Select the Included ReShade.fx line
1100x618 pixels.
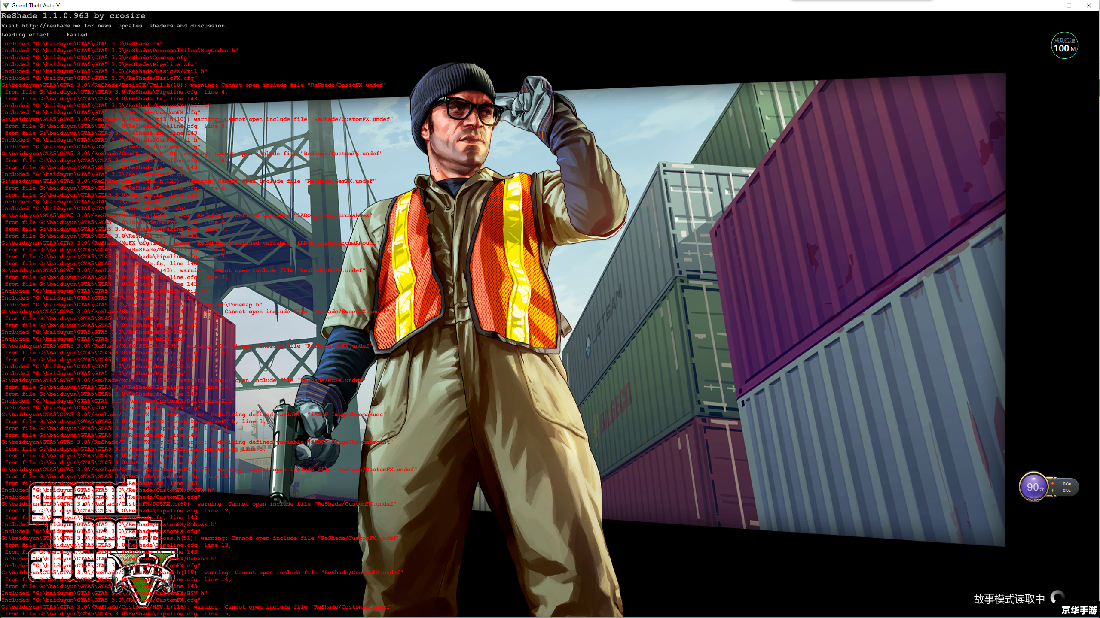[82, 44]
